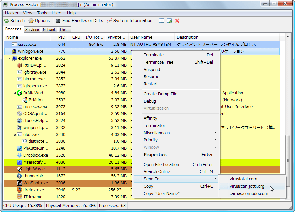Open the Hacker menu
Screen dimensions: 295x212
click(12, 13)
